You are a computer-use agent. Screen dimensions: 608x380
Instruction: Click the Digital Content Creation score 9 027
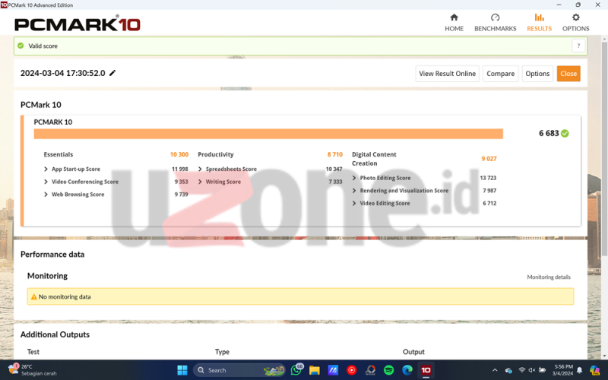tap(489, 159)
